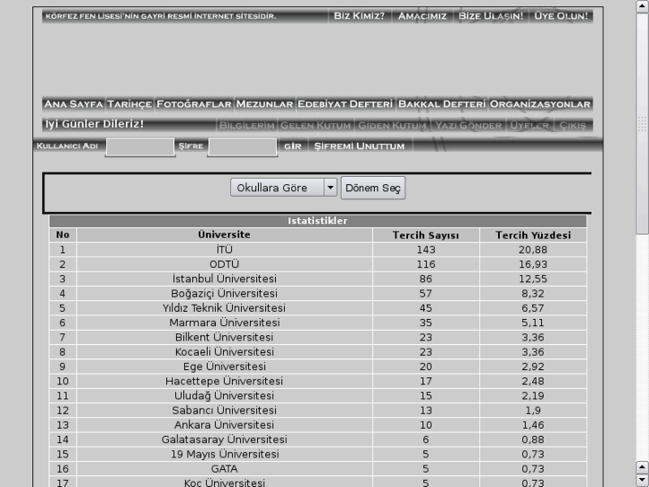The image size is (649, 487).
Task: Open Organizasyonlar page
Action: [x=540, y=104]
